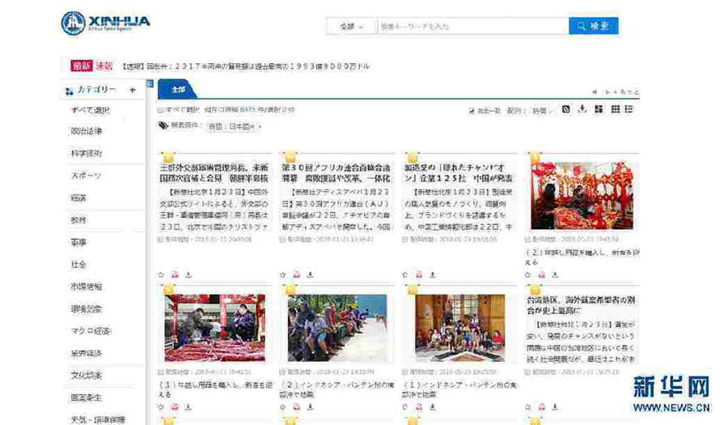The height and width of the screenshot is (425, 728).
Task: Open the スポーツ category in the sidebar
Action: tap(87, 176)
